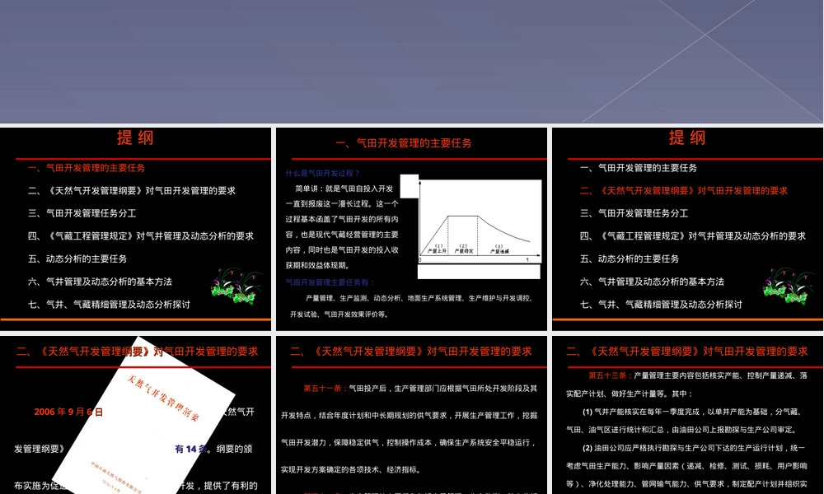Click the red label 第五十三条：
Image resolution: width=824 pixels, height=494 pixels.
(611, 375)
